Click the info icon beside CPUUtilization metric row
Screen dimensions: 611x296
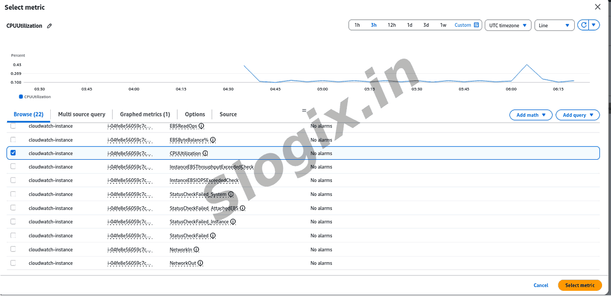pos(205,154)
